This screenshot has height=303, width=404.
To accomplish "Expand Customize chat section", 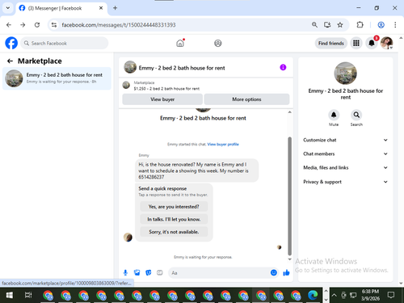I will pyautogui.click(x=345, y=140).
